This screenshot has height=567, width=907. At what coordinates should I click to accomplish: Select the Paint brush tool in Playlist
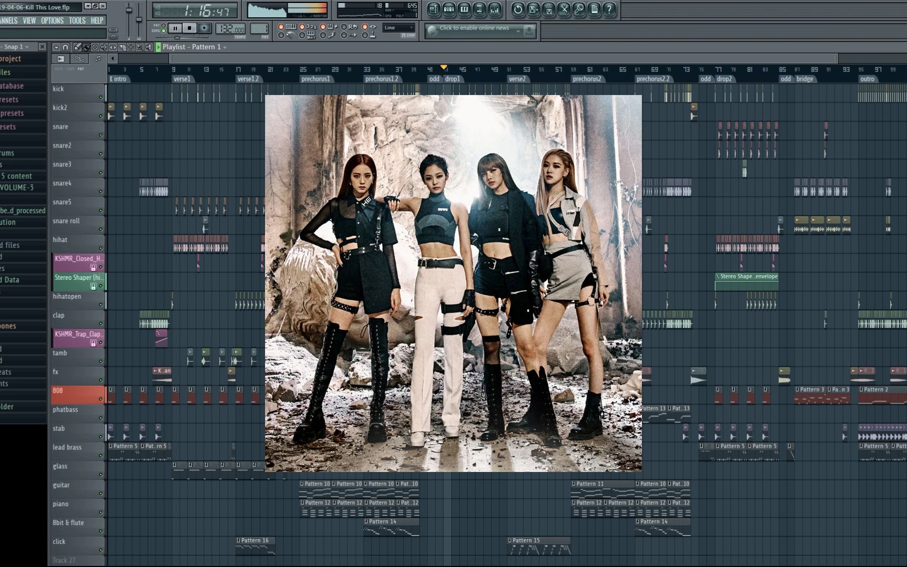[86, 47]
